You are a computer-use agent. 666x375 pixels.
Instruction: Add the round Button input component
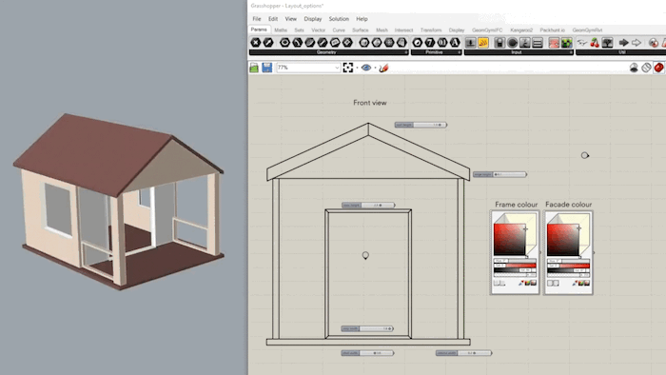[513, 43]
